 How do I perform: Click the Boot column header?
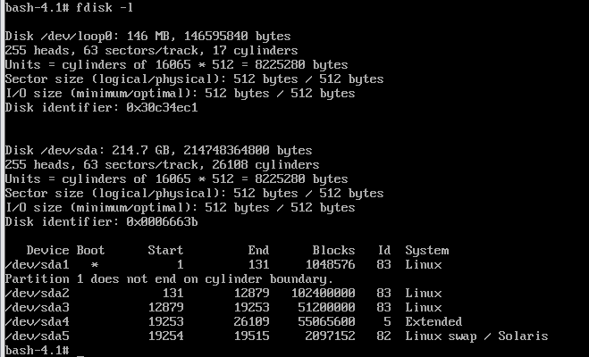coord(90,250)
